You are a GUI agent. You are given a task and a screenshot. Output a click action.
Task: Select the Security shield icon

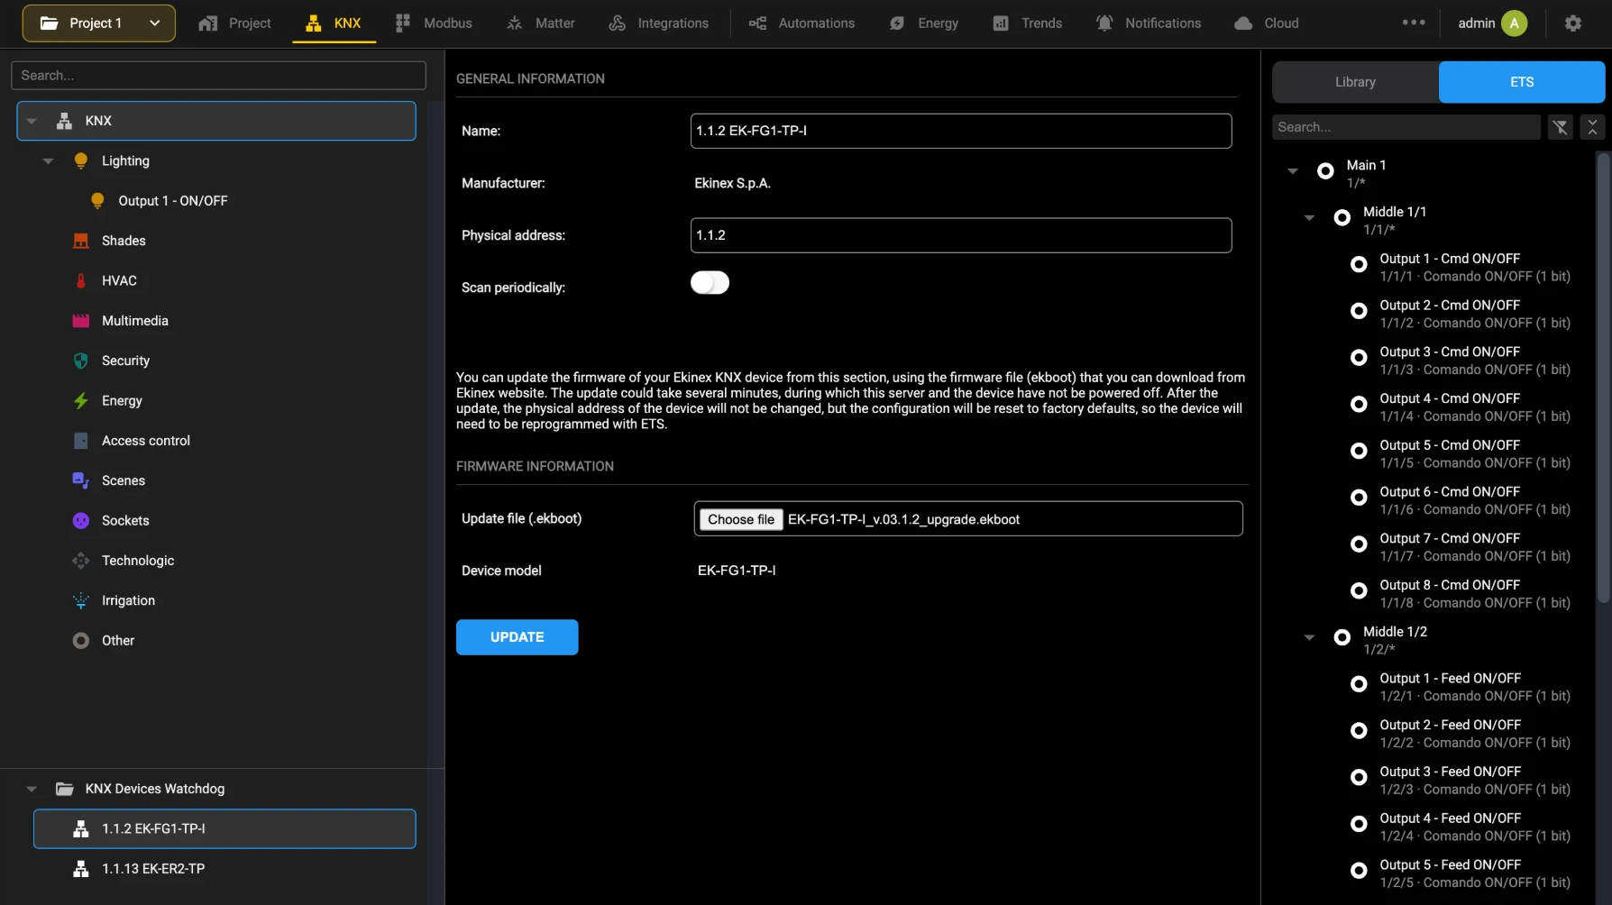click(x=81, y=361)
